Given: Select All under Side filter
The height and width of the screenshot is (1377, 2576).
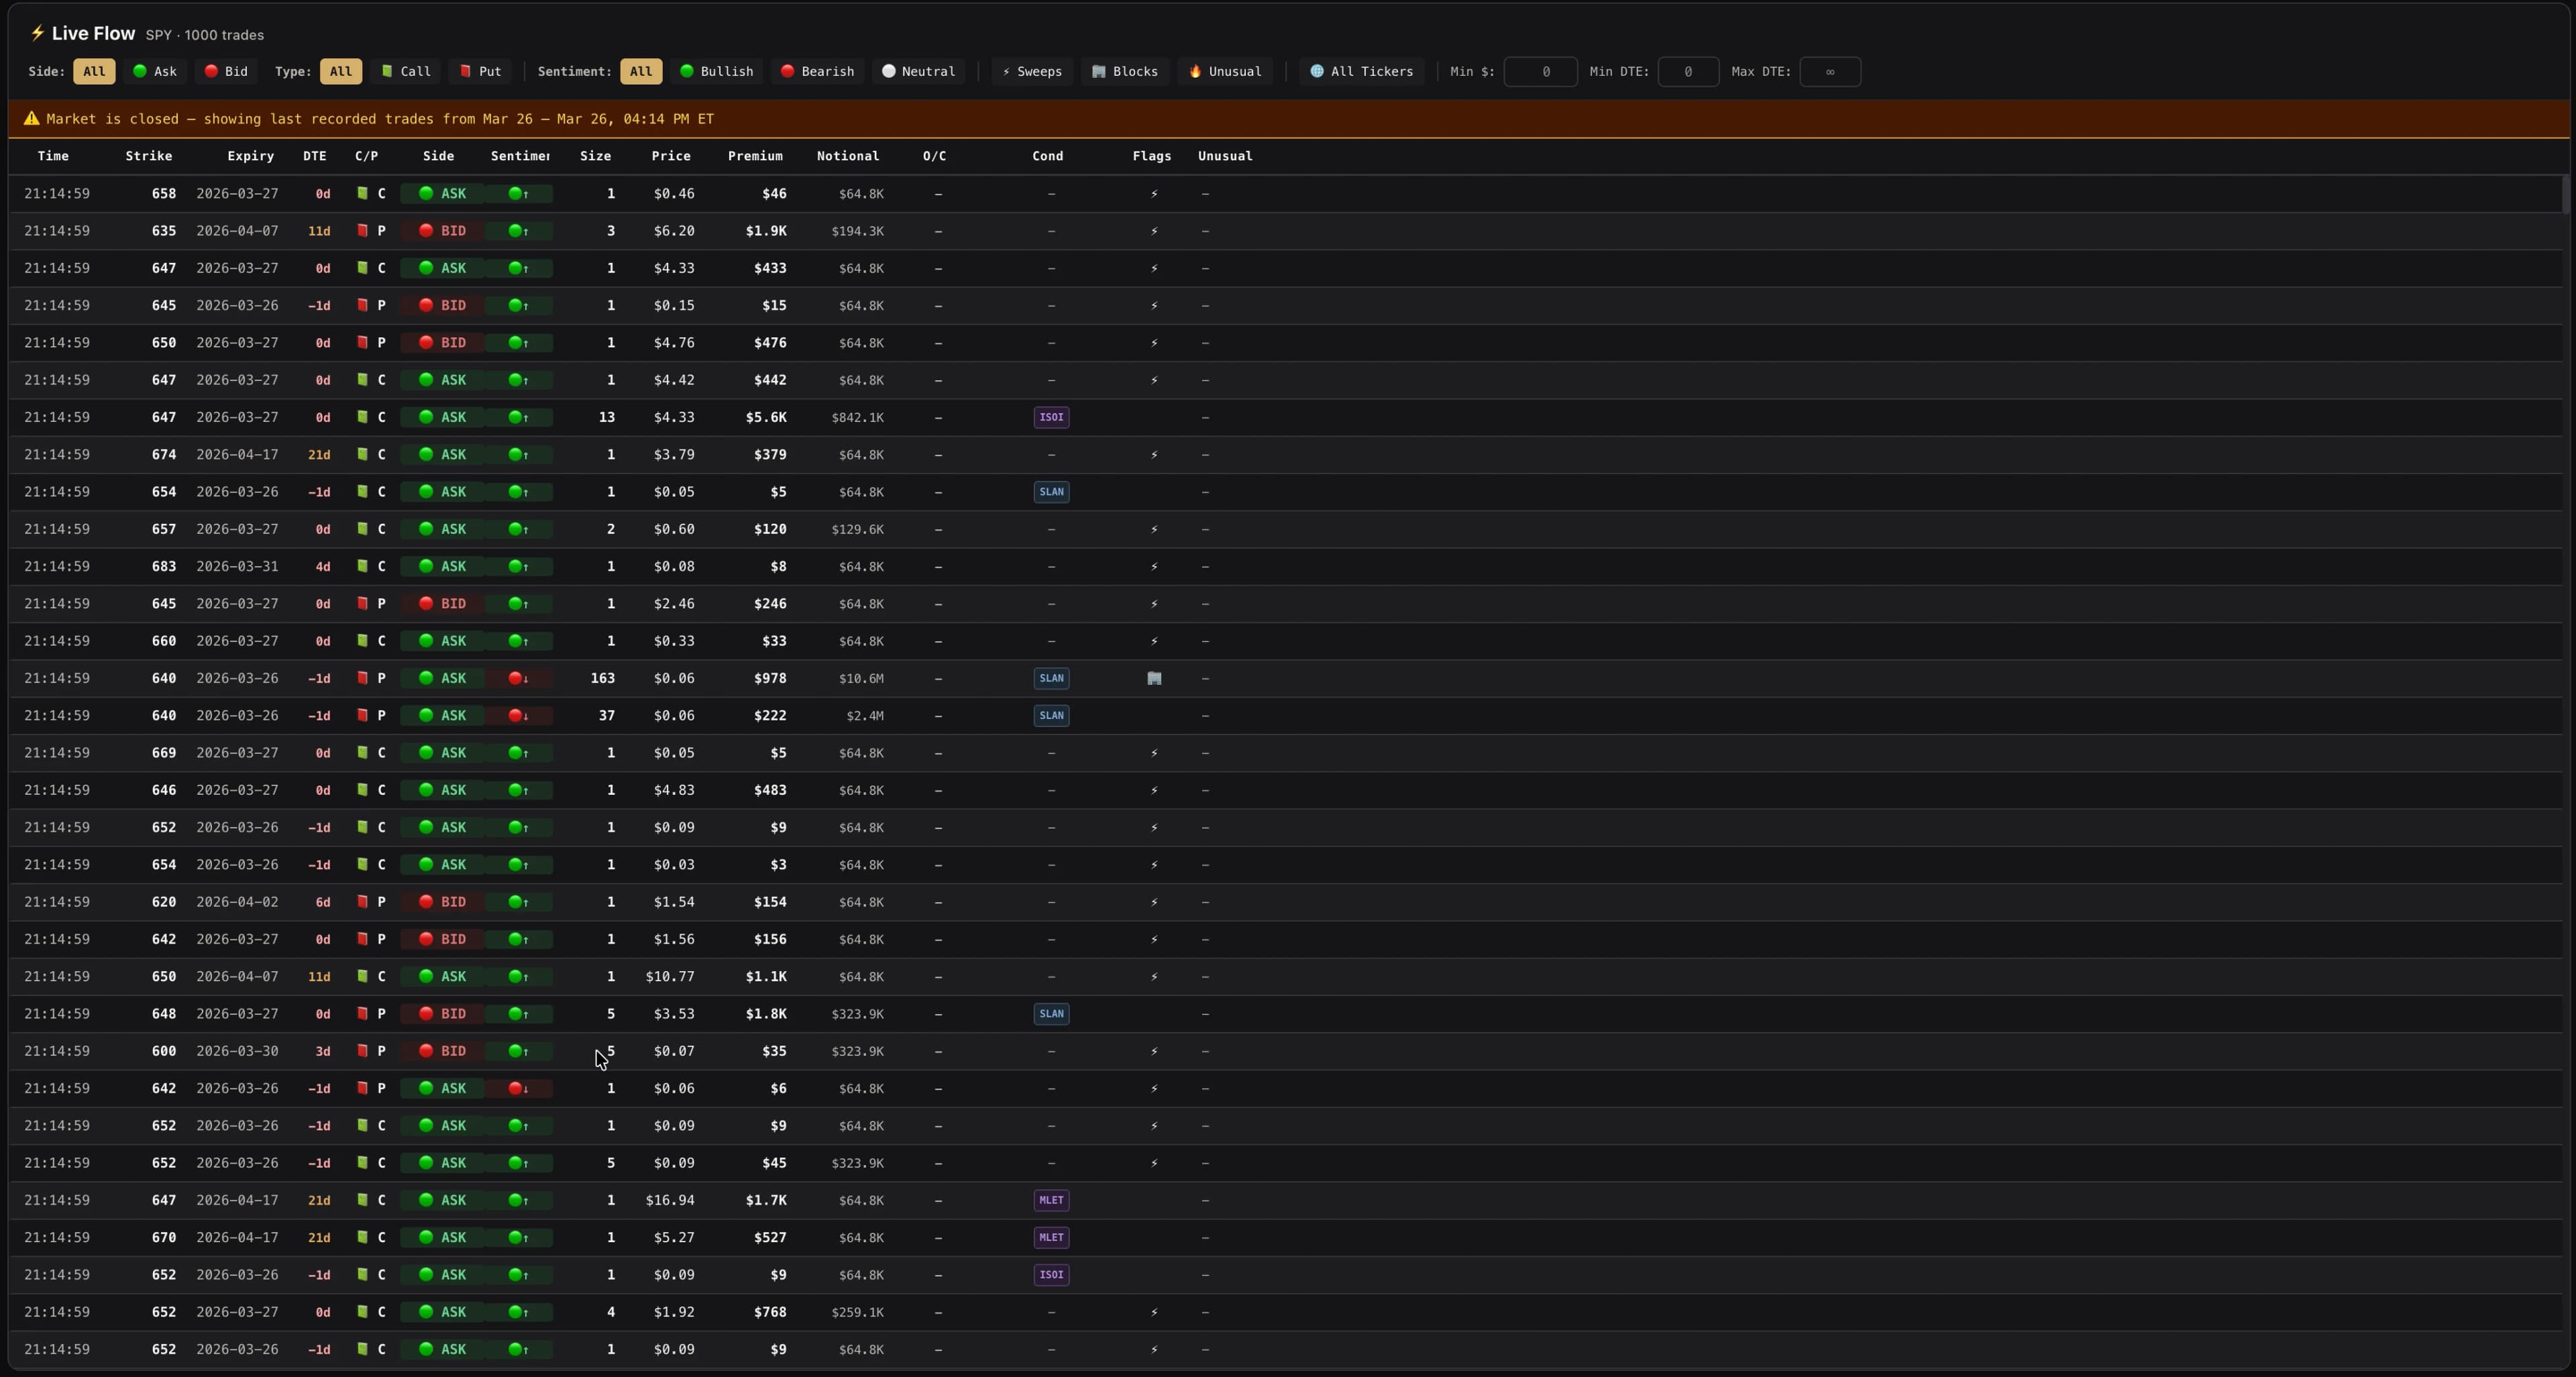Looking at the screenshot, I should point(94,71).
